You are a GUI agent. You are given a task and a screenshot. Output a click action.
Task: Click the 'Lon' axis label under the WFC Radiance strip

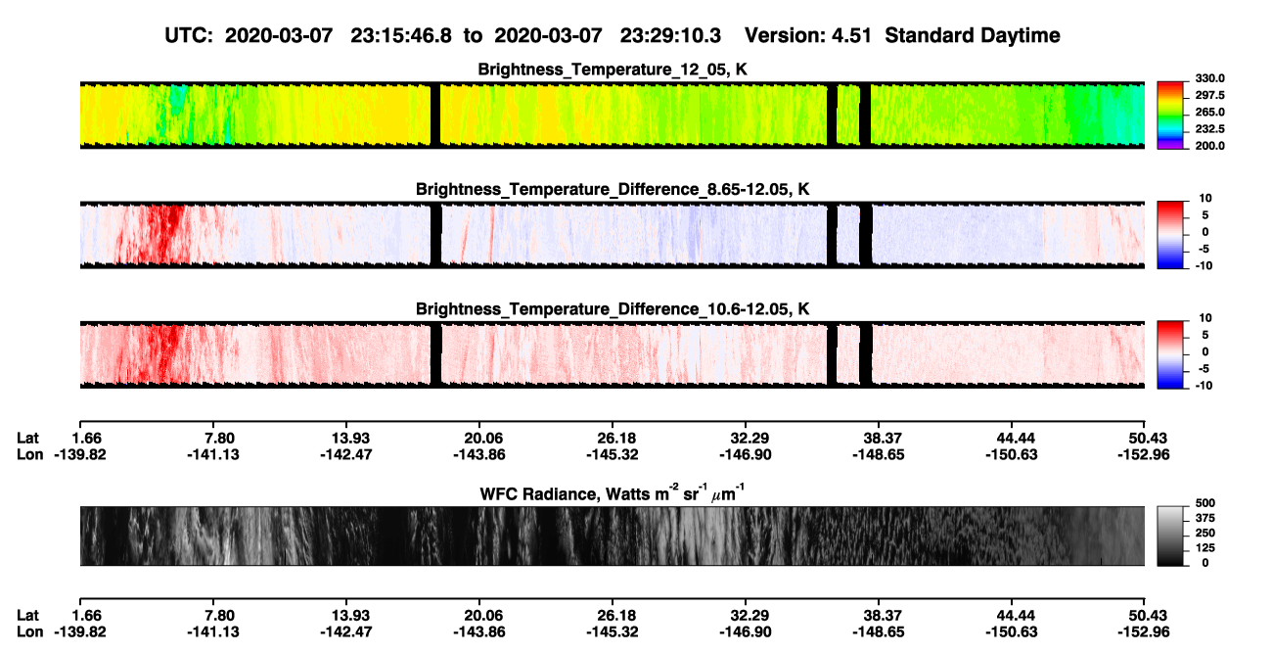pos(29,631)
